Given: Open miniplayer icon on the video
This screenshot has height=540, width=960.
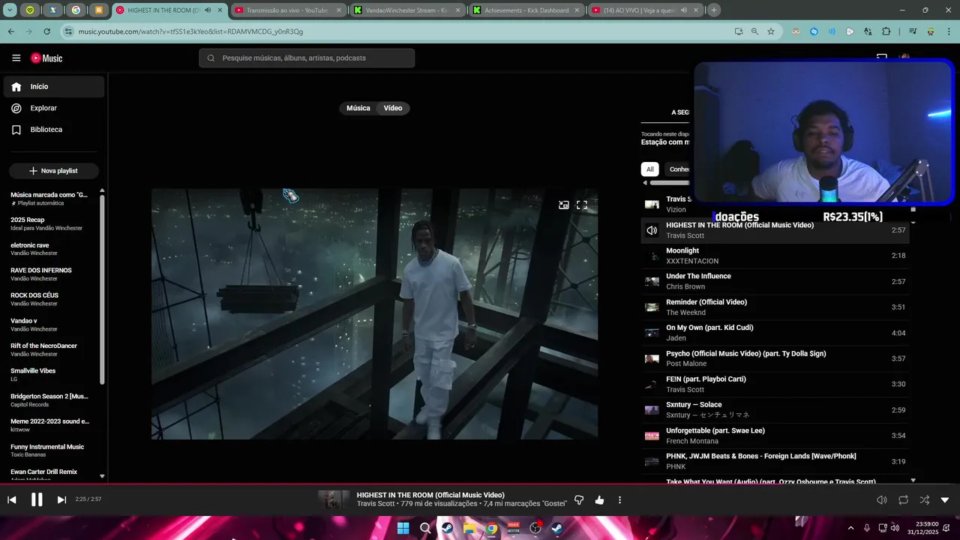Looking at the screenshot, I should click(563, 205).
